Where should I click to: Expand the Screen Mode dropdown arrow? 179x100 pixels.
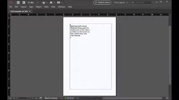click(54, 2)
